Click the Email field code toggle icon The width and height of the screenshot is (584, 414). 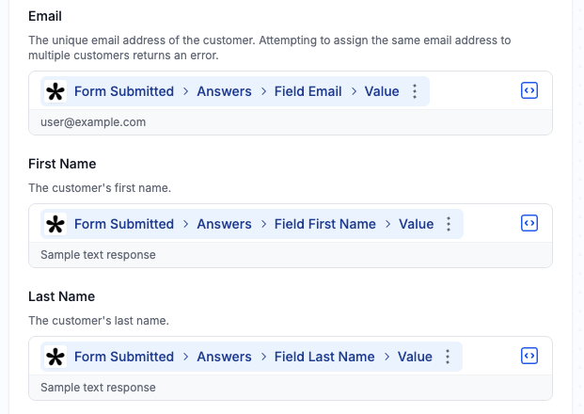pos(529,91)
